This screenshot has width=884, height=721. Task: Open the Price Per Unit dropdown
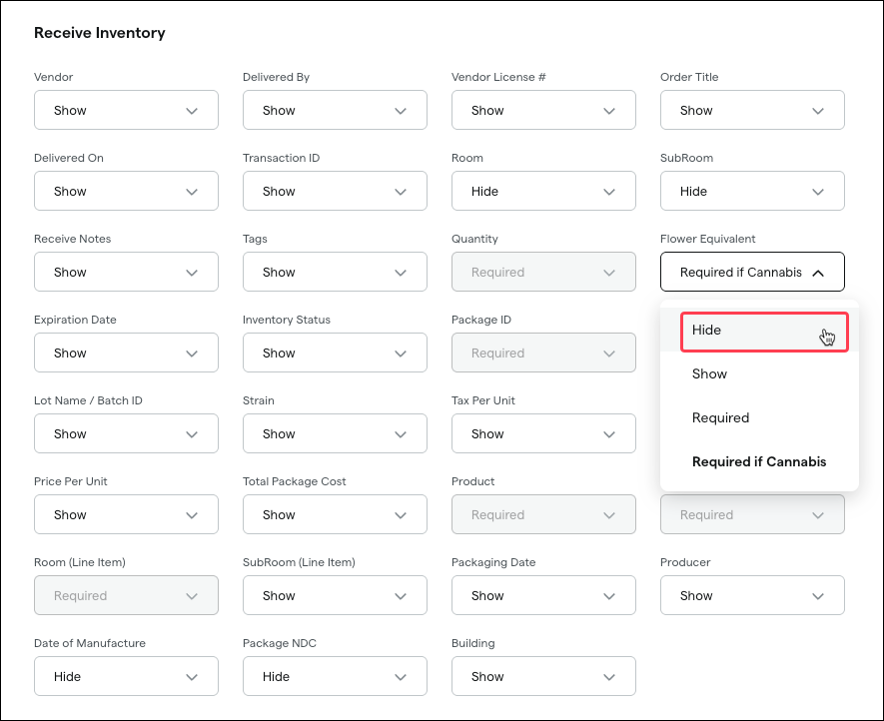click(126, 514)
